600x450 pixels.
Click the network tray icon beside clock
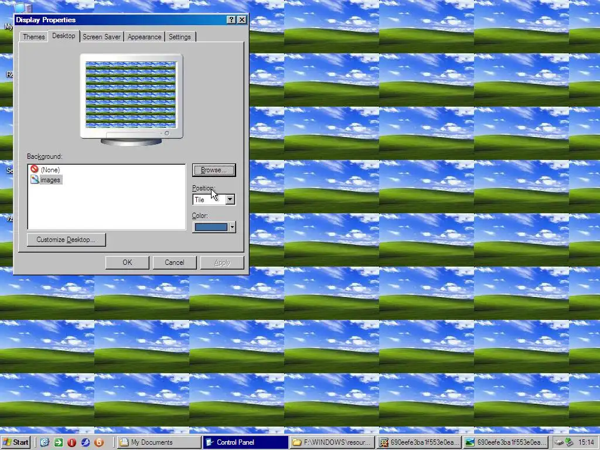pyautogui.click(x=569, y=442)
